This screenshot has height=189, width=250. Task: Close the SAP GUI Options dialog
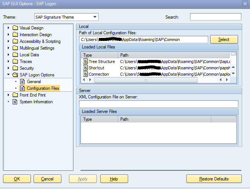pyautogui.click(x=245, y=3)
